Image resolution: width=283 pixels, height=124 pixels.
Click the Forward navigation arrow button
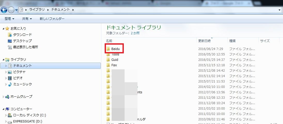[x=11, y=10]
